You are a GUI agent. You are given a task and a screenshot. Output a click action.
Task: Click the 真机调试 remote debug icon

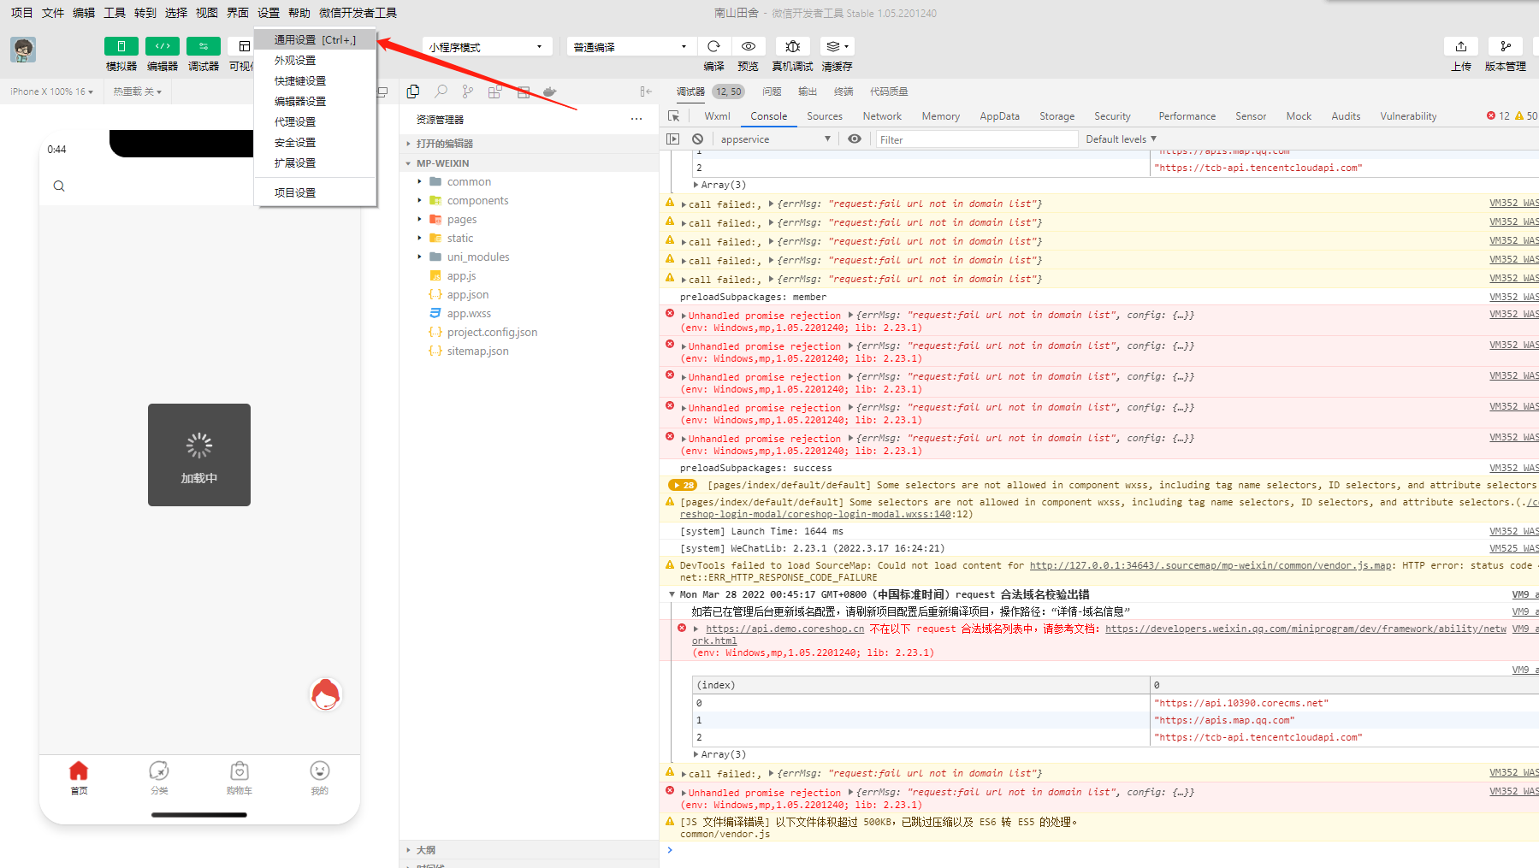point(793,46)
